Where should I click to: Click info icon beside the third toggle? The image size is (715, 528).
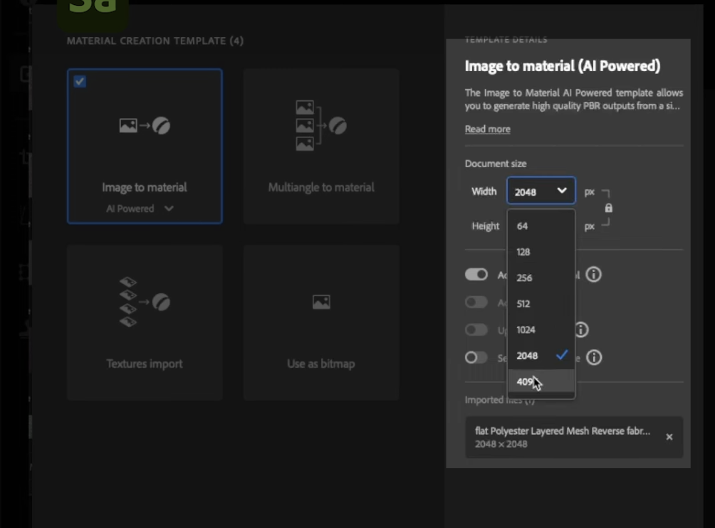tap(581, 329)
